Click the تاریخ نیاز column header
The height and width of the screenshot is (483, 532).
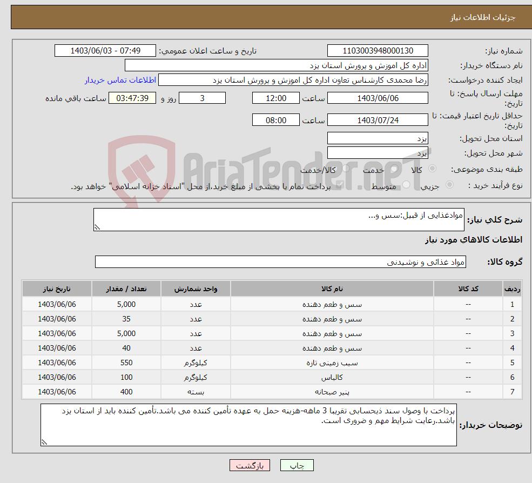(57, 289)
